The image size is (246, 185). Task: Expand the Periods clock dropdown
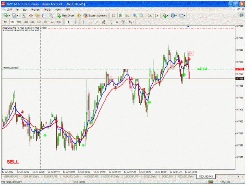176,16
